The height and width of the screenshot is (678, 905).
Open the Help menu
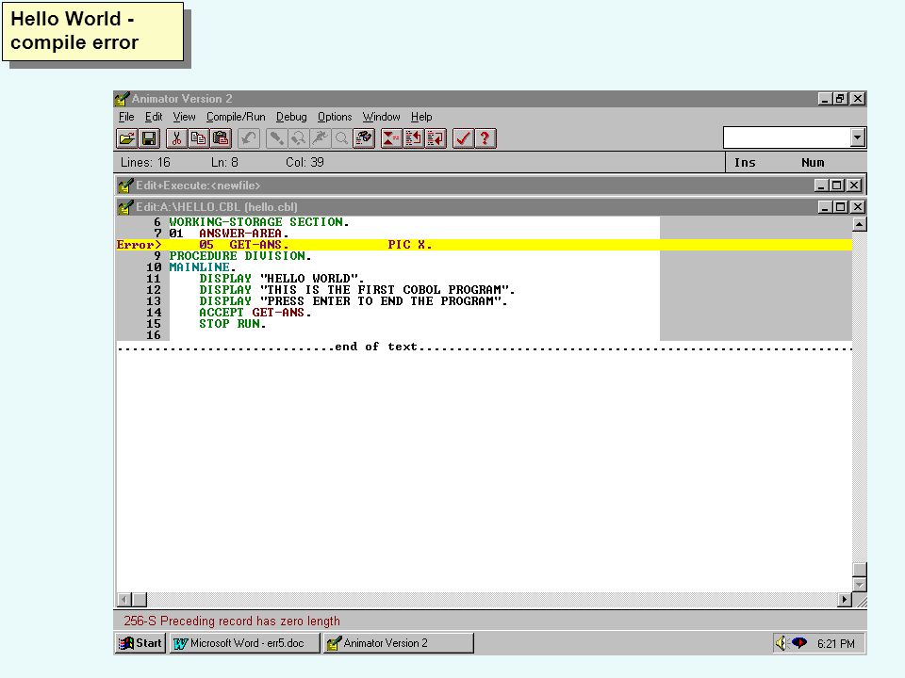coord(421,117)
